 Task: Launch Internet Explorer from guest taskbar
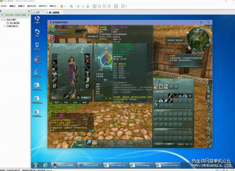tap(45, 165)
